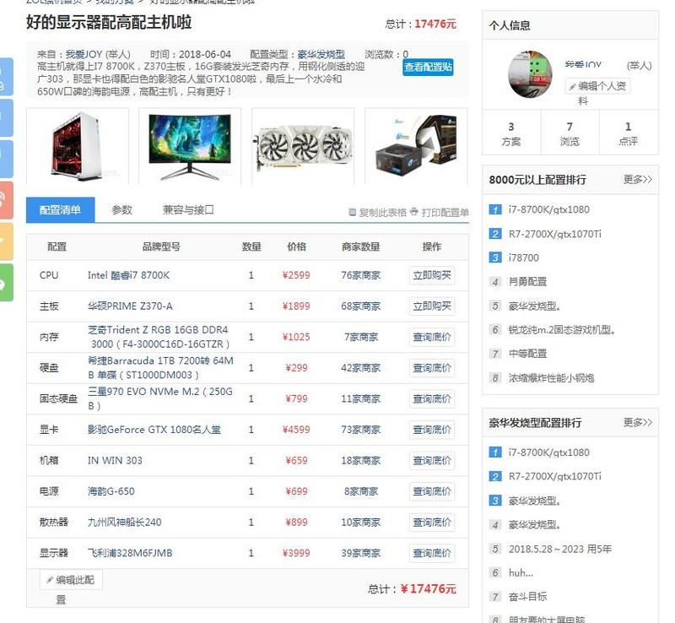Click the user avatar in 个人信息

[530, 74]
